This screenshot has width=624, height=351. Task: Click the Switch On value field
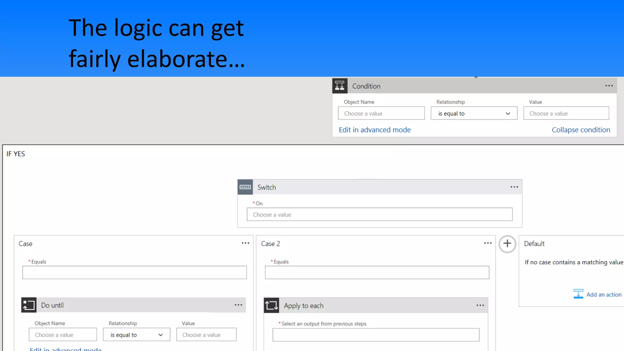pos(379,214)
